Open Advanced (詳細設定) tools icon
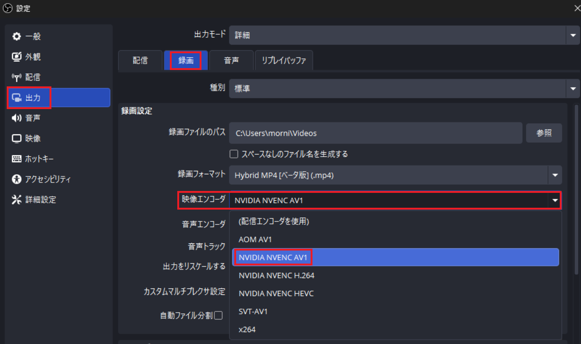 click(17, 200)
